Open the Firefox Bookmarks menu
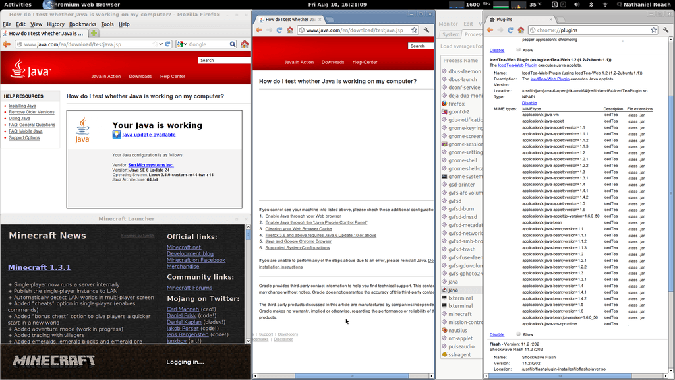The height and width of the screenshot is (380, 675). coord(82,24)
